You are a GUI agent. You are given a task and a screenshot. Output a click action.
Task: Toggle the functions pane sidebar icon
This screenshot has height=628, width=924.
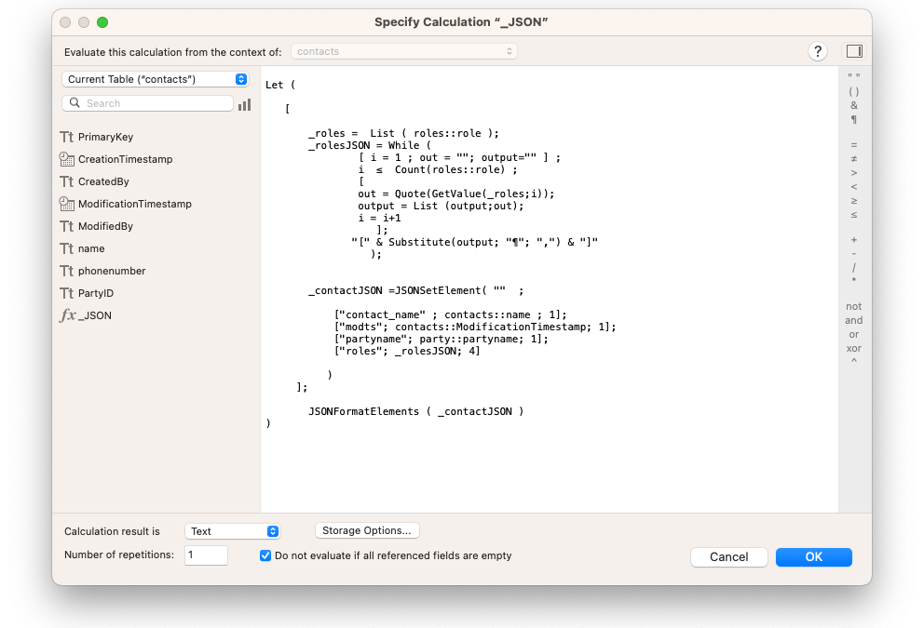(854, 52)
